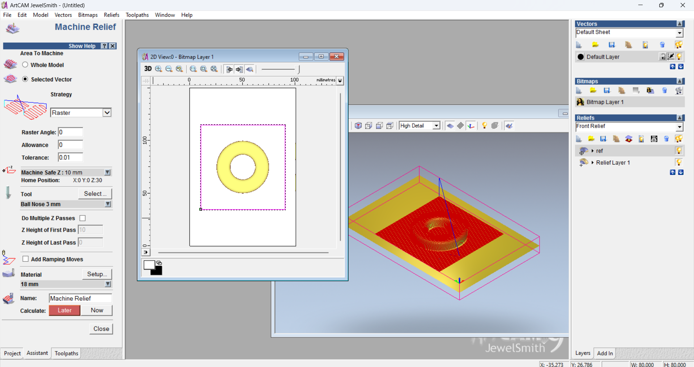
Task: Move vector layer up with blue arrow
Action: coord(673,67)
